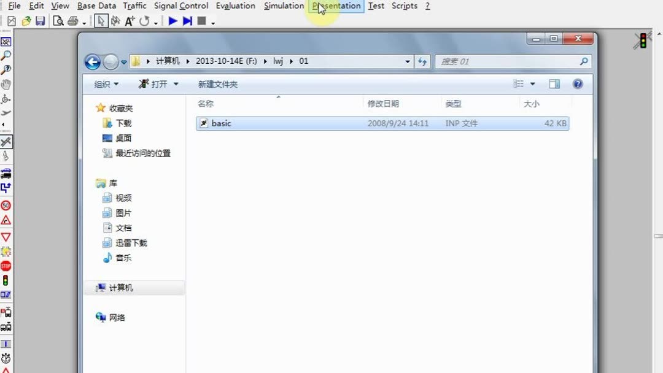The height and width of the screenshot is (373, 663).
Task: Open the address bar history dropdown
Action: click(408, 61)
